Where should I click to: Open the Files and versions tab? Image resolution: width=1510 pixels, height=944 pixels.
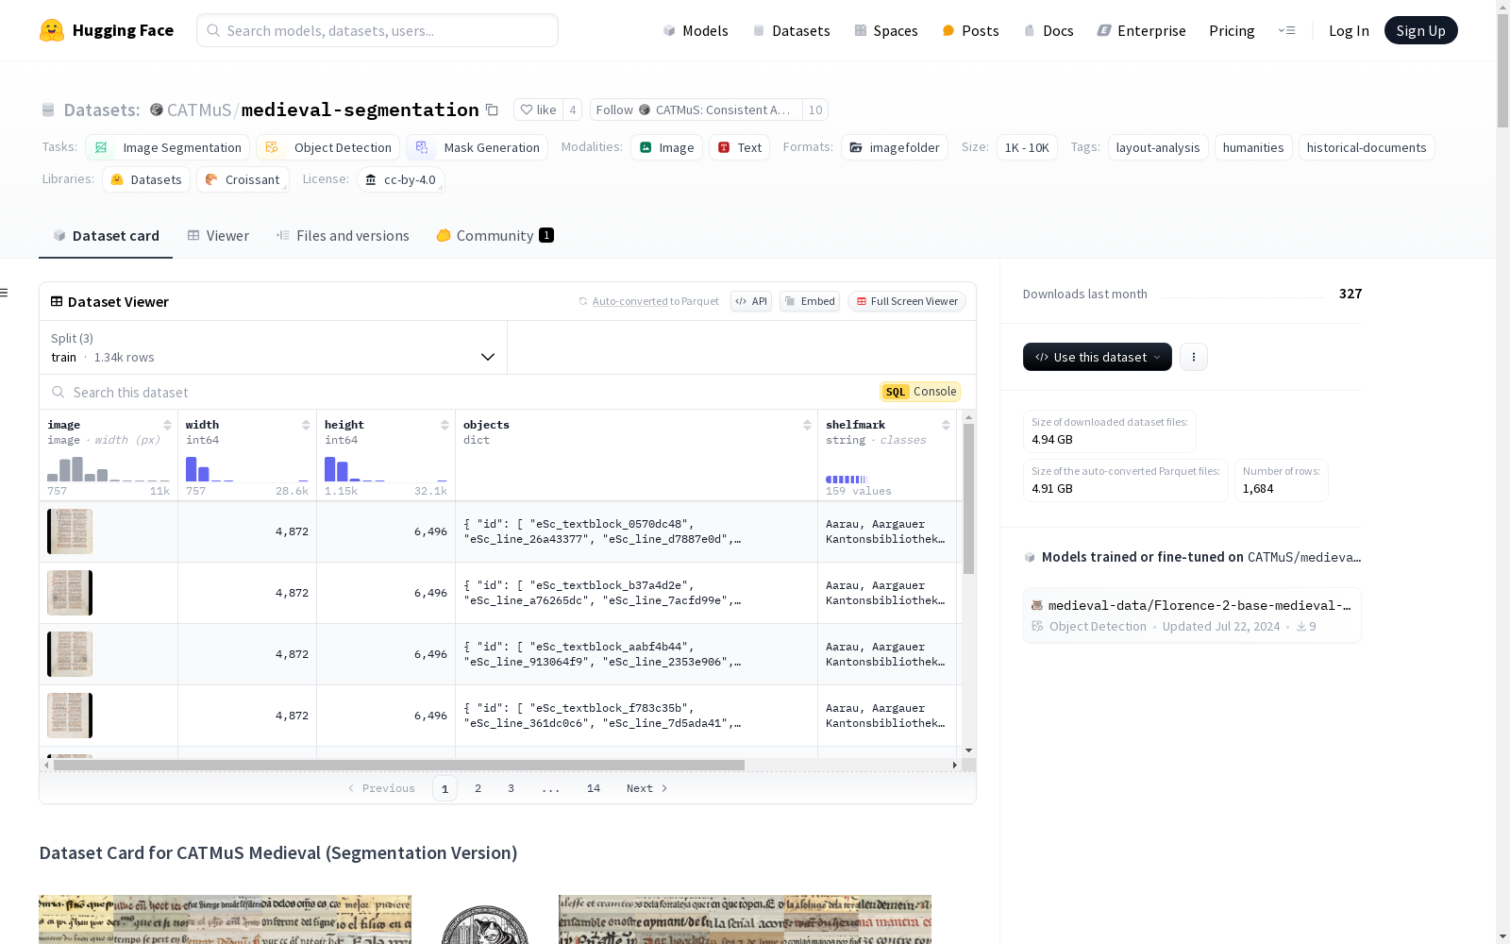tap(343, 236)
